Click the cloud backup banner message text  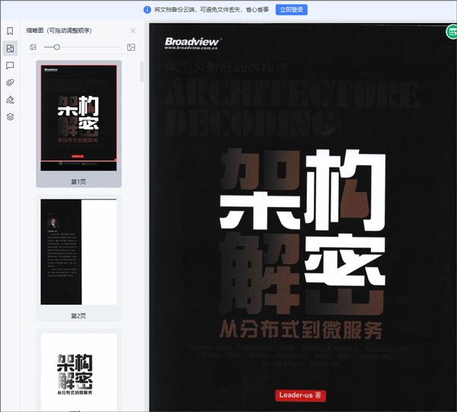point(211,10)
